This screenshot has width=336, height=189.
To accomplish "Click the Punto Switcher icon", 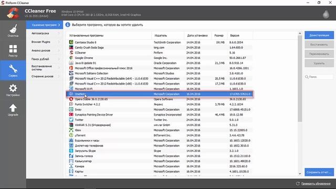I will tap(71, 104).
